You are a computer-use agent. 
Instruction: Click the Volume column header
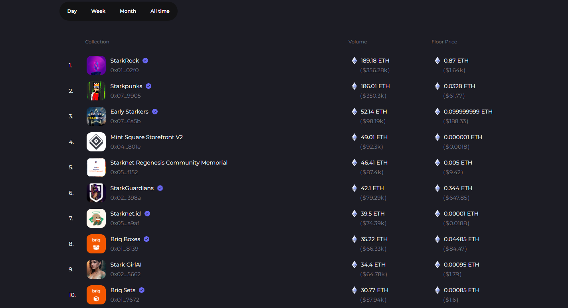[x=358, y=42]
